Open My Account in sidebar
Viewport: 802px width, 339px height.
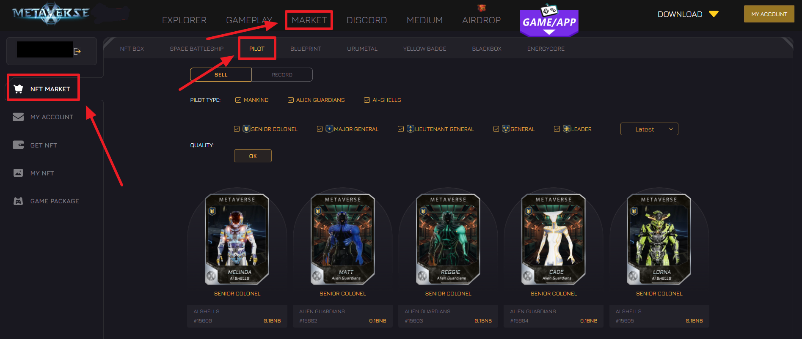click(52, 117)
